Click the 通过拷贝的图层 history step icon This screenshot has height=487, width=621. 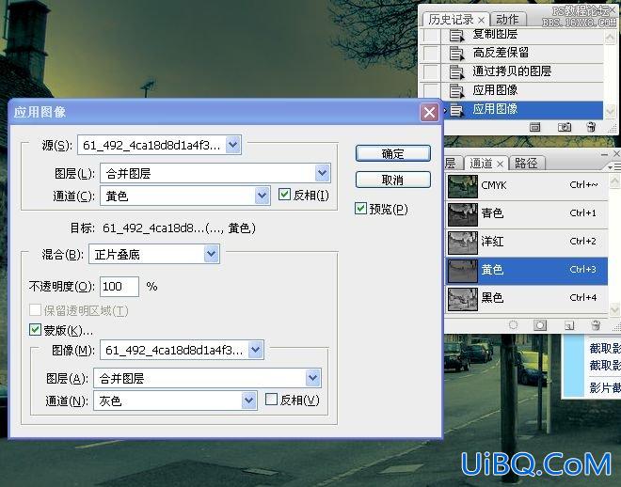(x=456, y=71)
